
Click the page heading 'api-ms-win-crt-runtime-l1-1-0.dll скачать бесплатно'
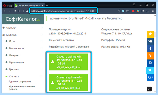86,18
